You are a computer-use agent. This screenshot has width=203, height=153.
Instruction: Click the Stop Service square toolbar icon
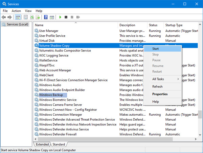pyautogui.click(x=66, y=17)
